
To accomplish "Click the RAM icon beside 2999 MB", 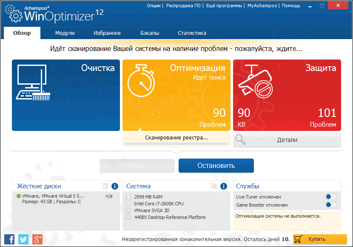I will tap(128, 197).
